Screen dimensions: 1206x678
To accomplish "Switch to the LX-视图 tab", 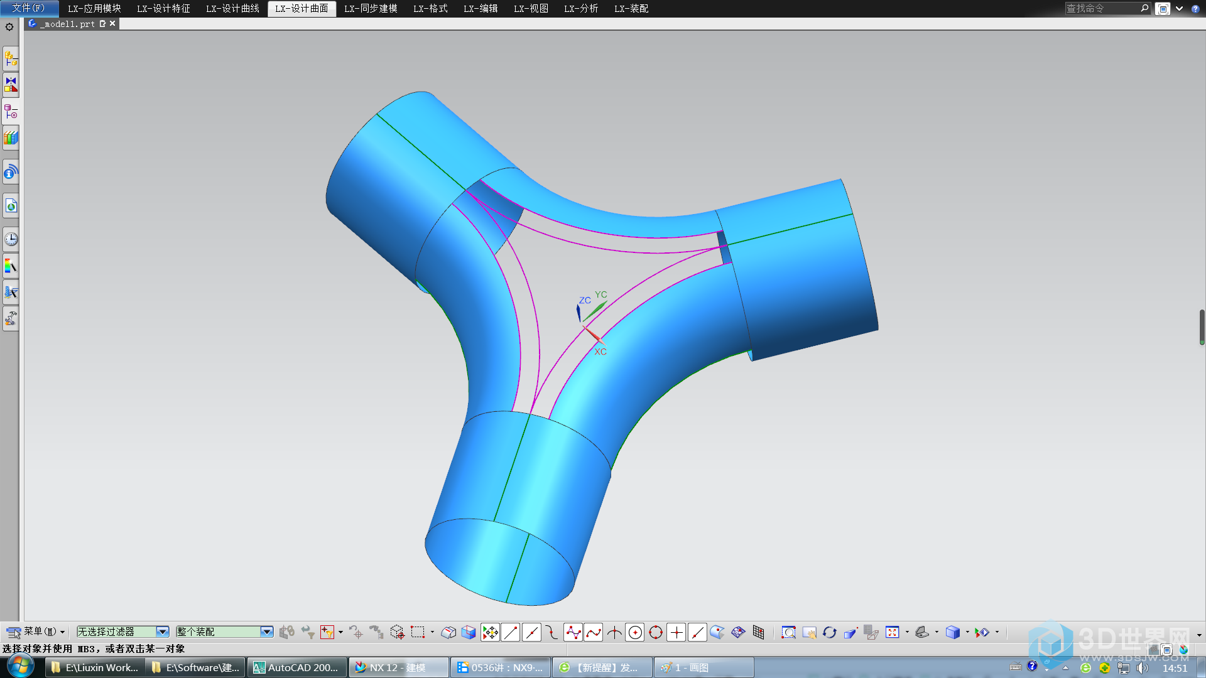I will 531,8.
